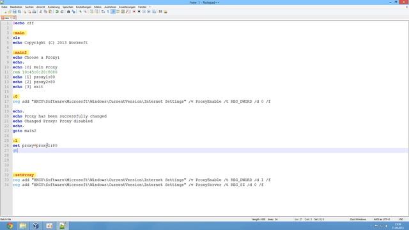Click 'echo [3] exit' line
Screen dimensions: 409x230
click(28, 87)
